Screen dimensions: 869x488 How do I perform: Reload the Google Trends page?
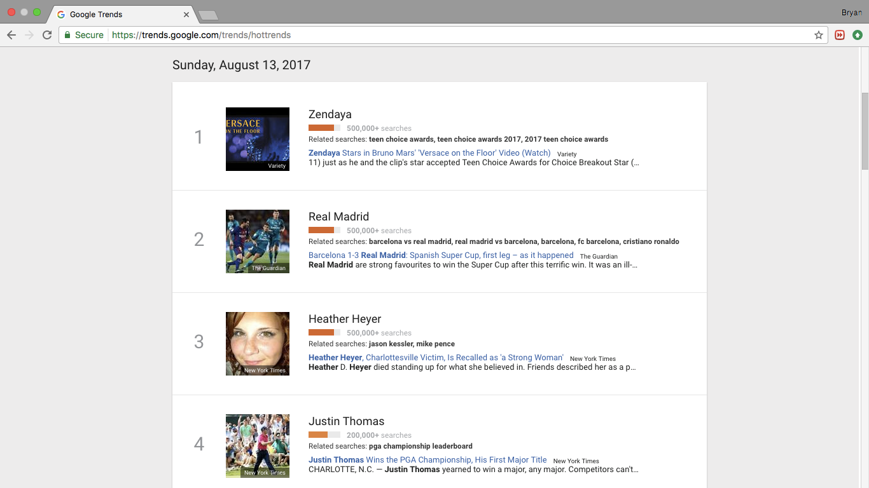click(47, 35)
